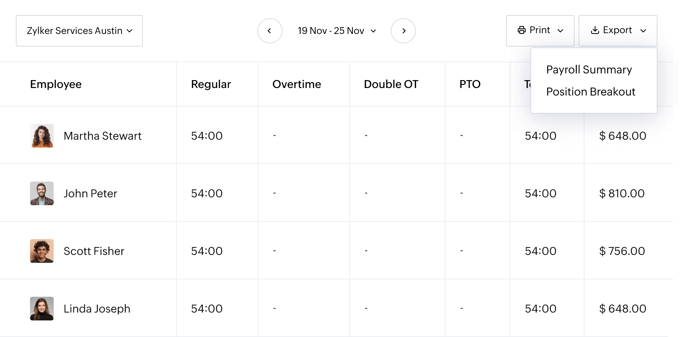
Task: Open Linda Joseph's name link
Action: (97, 309)
